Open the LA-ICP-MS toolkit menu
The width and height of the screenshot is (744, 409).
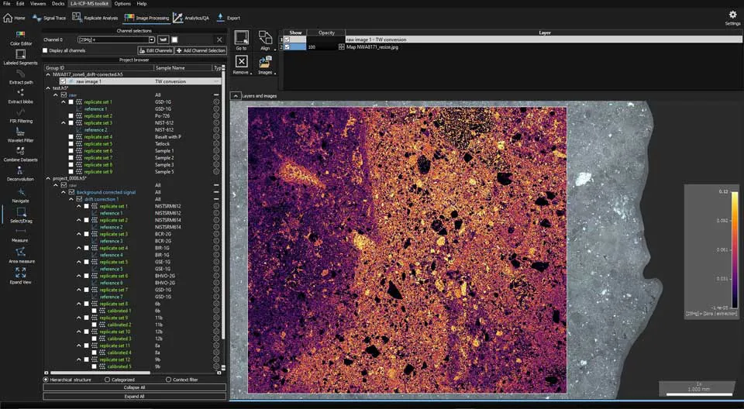pos(89,4)
